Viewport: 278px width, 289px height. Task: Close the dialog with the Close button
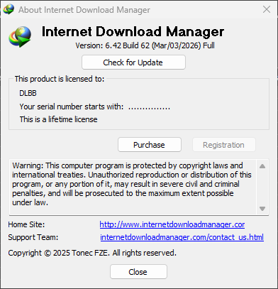click(x=138, y=272)
